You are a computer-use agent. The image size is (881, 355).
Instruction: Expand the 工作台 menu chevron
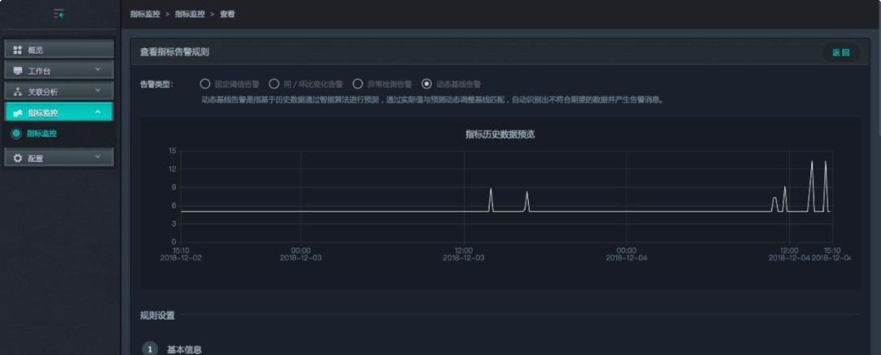pos(98,70)
